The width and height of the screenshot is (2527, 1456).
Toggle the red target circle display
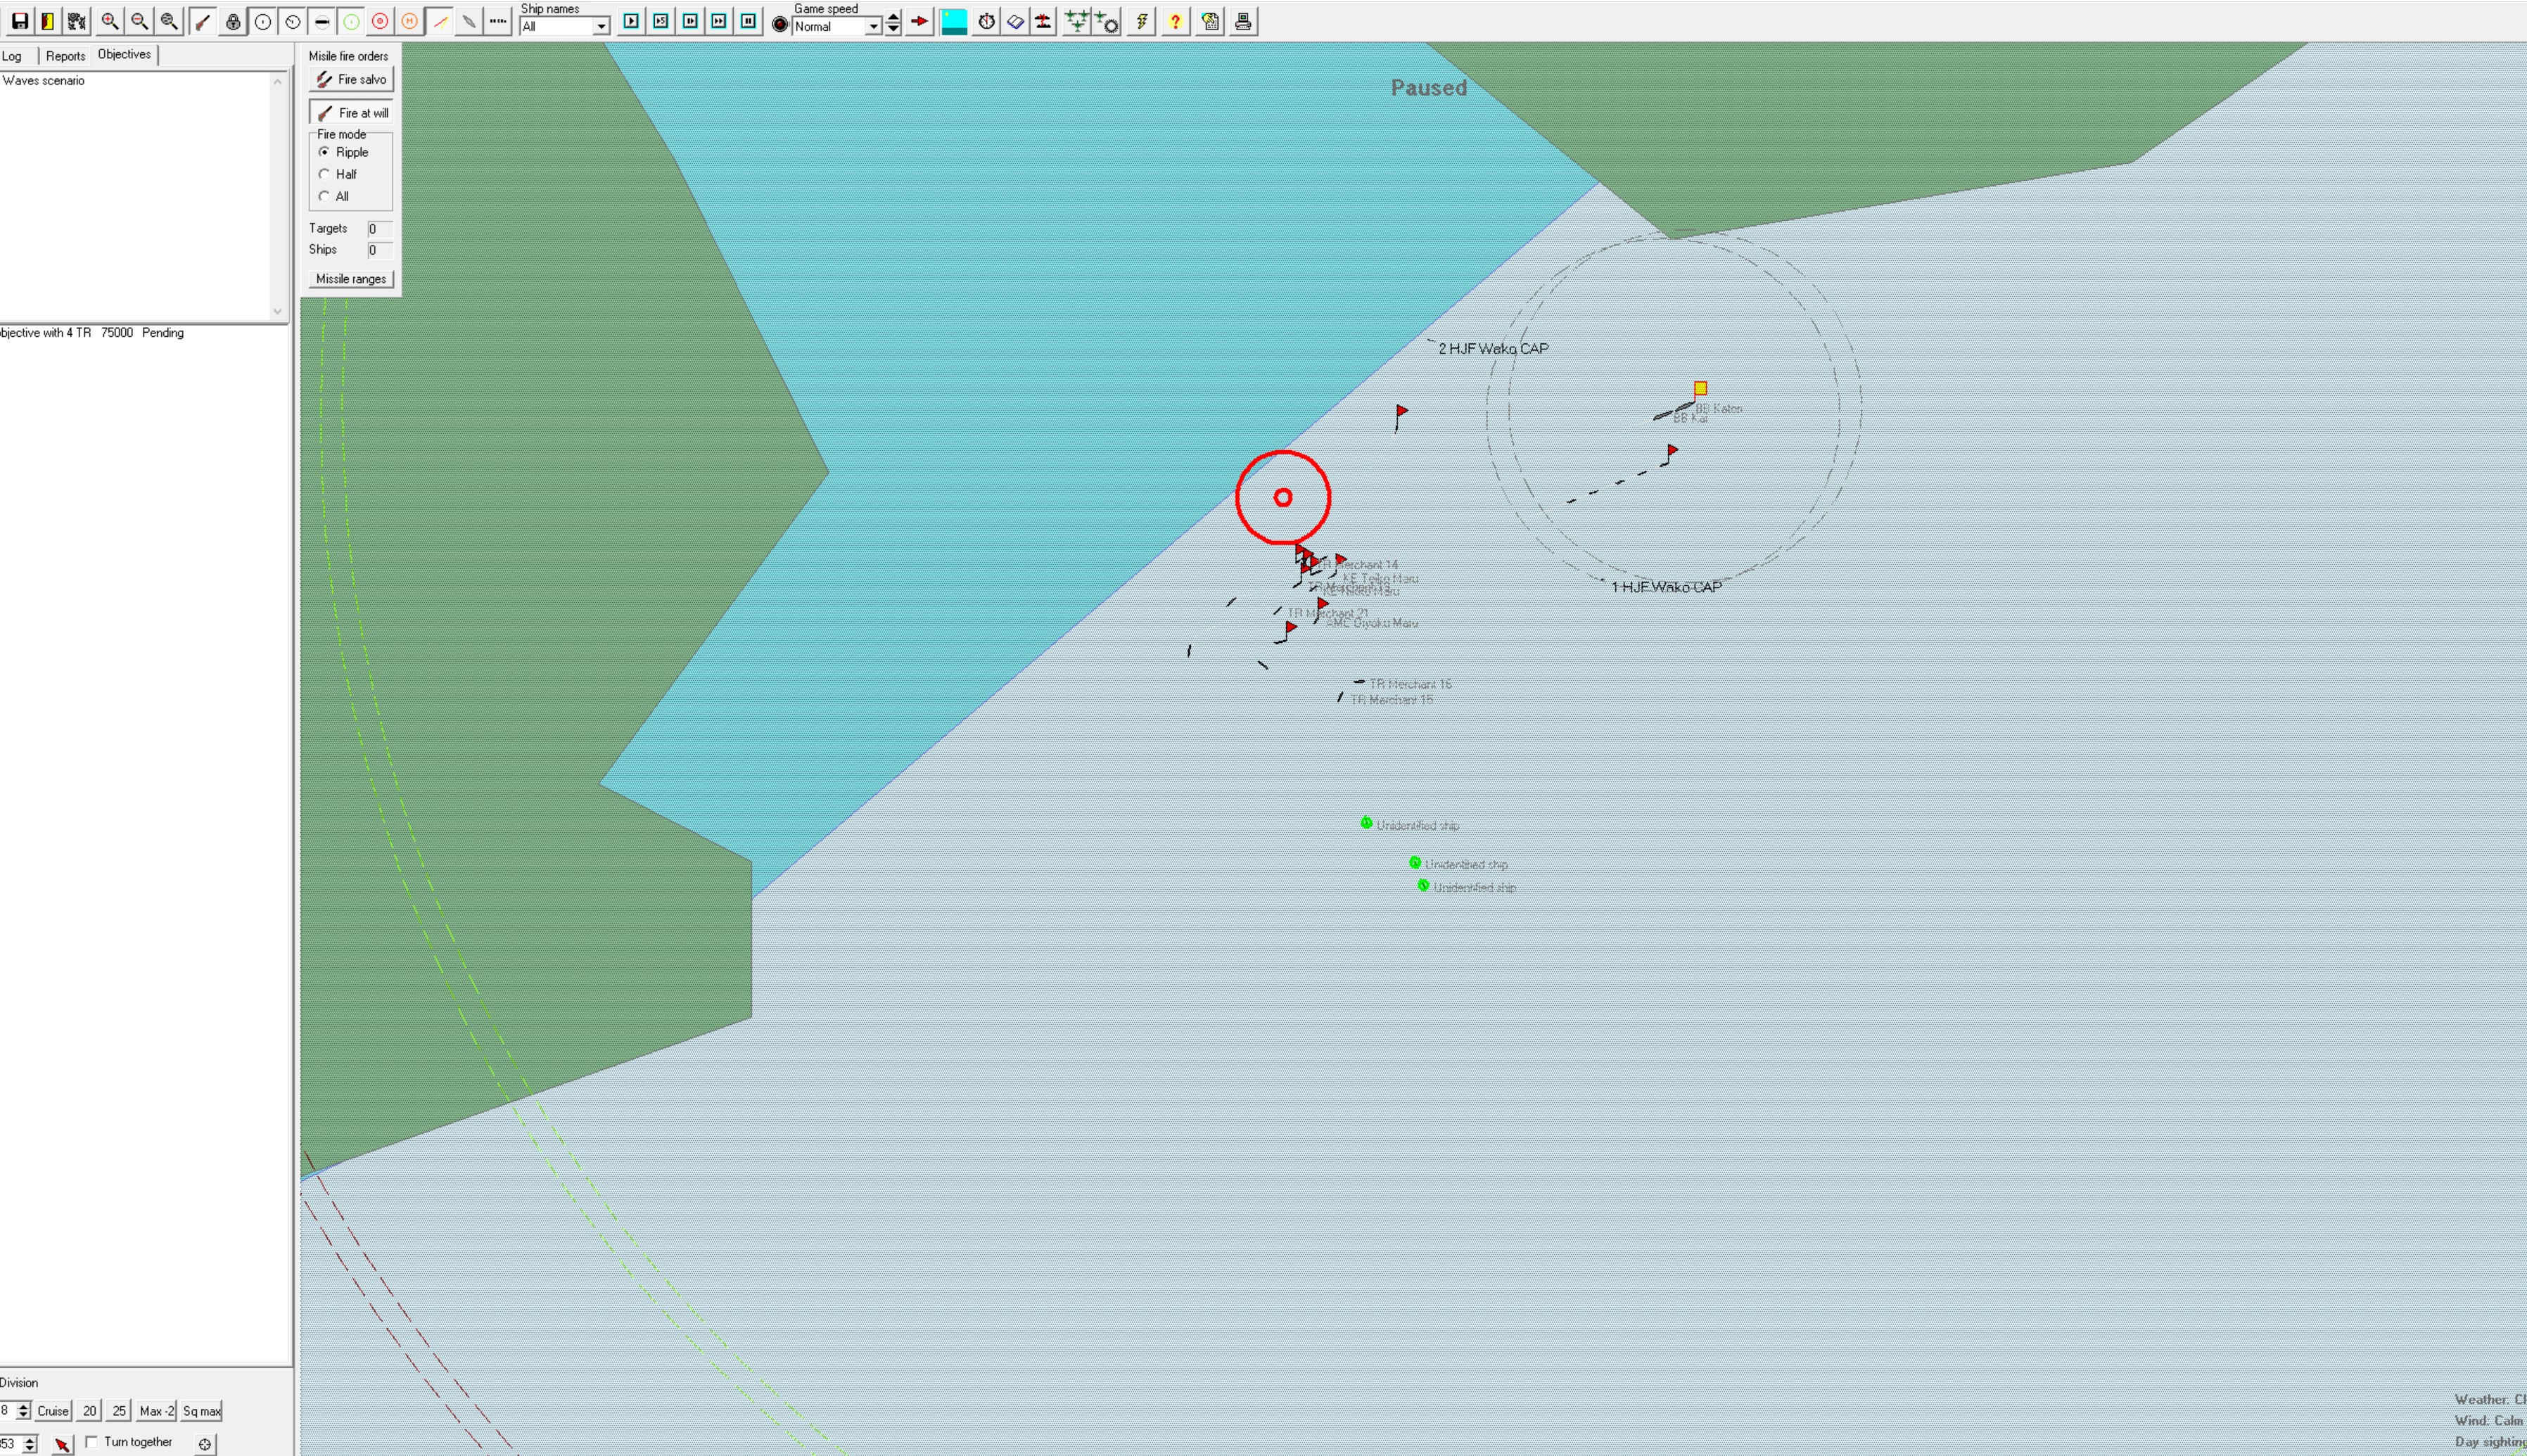point(380,21)
